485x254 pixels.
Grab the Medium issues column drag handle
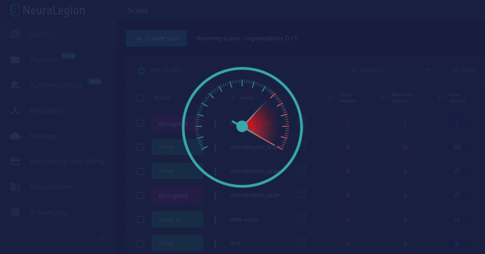pos(382,98)
